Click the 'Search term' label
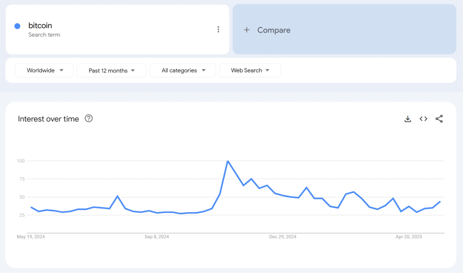Screen dimensions: 463x273 tap(44, 35)
